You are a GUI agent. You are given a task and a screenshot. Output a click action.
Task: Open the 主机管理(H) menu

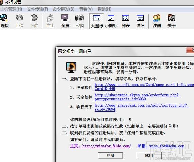pyautogui.click(x=11, y=9)
